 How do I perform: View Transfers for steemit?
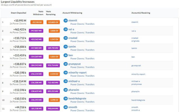pyautogui.click(x=90, y=24)
